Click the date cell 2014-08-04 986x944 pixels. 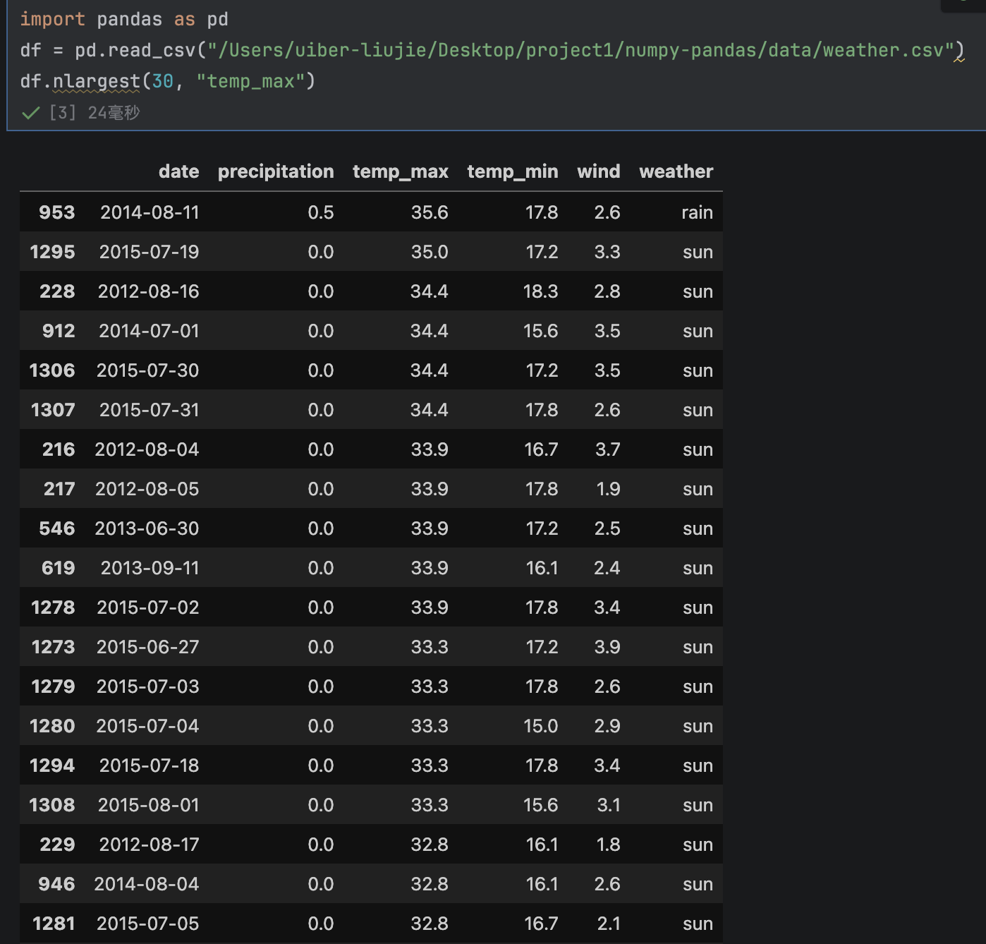(x=147, y=884)
